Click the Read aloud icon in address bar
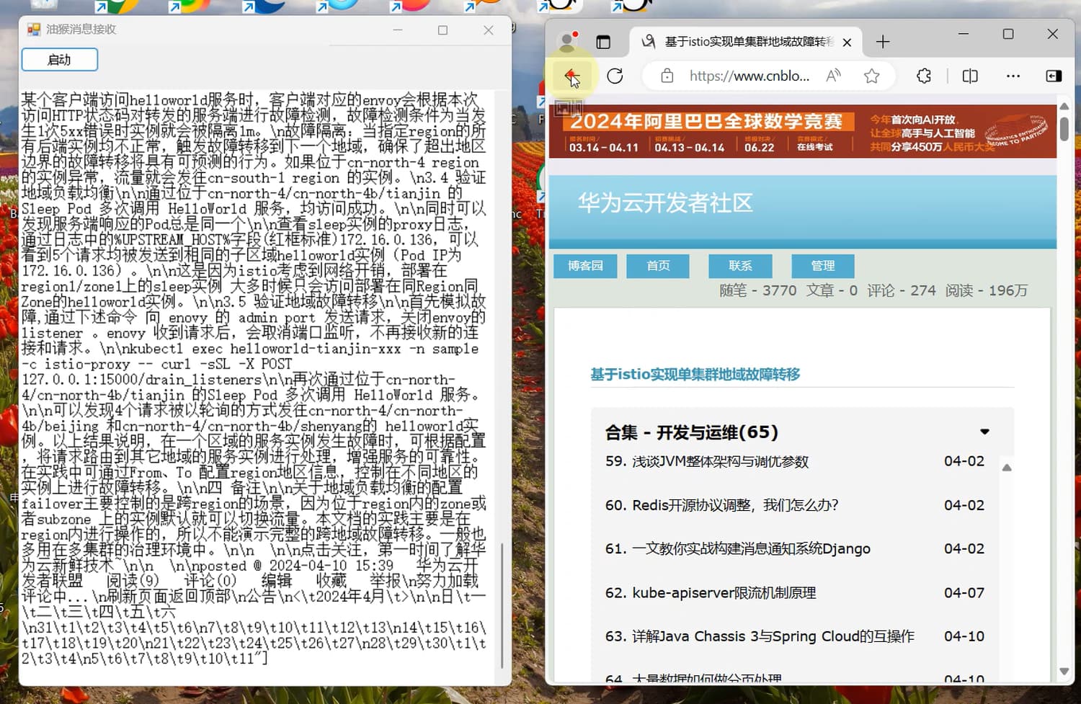 pyautogui.click(x=833, y=76)
